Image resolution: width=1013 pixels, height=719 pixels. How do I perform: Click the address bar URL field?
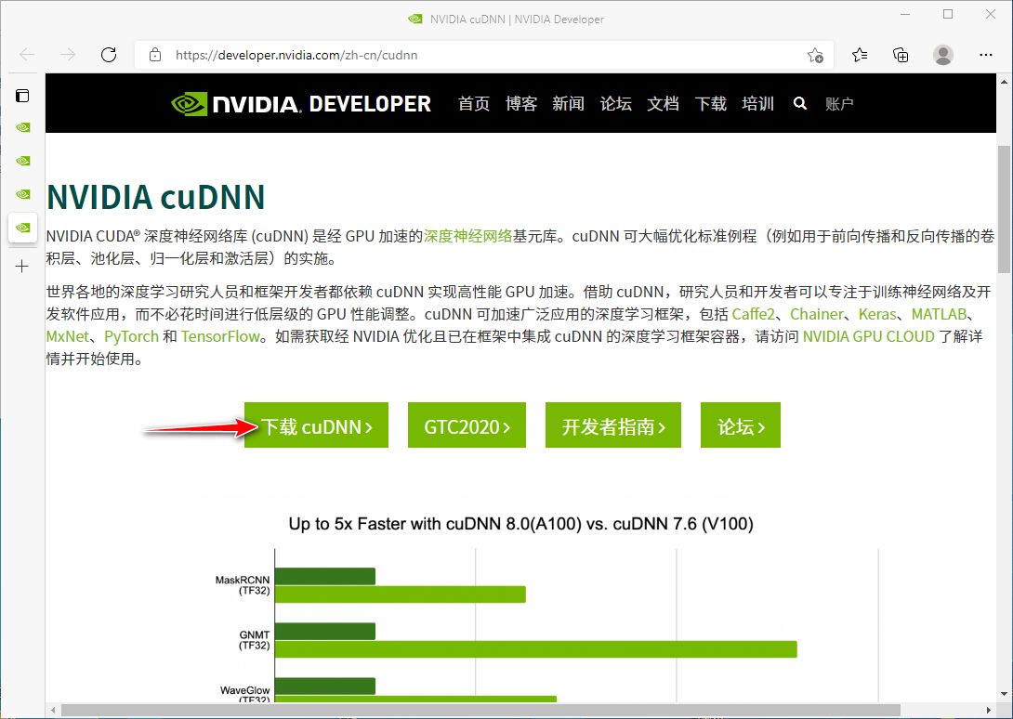[465, 55]
